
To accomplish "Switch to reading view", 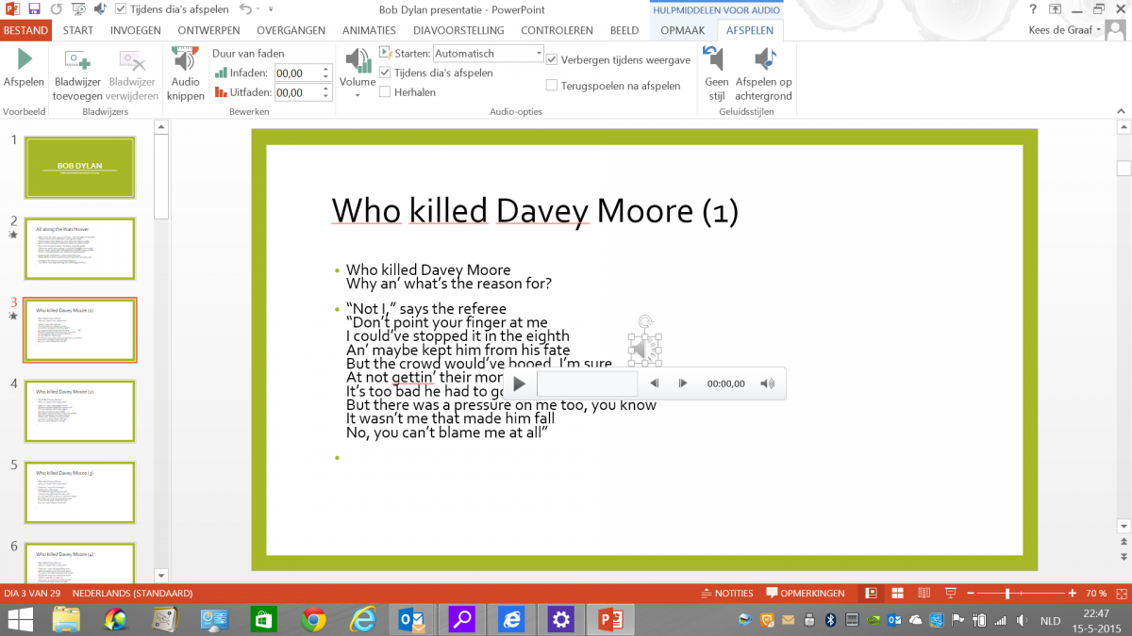I will 924,594.
